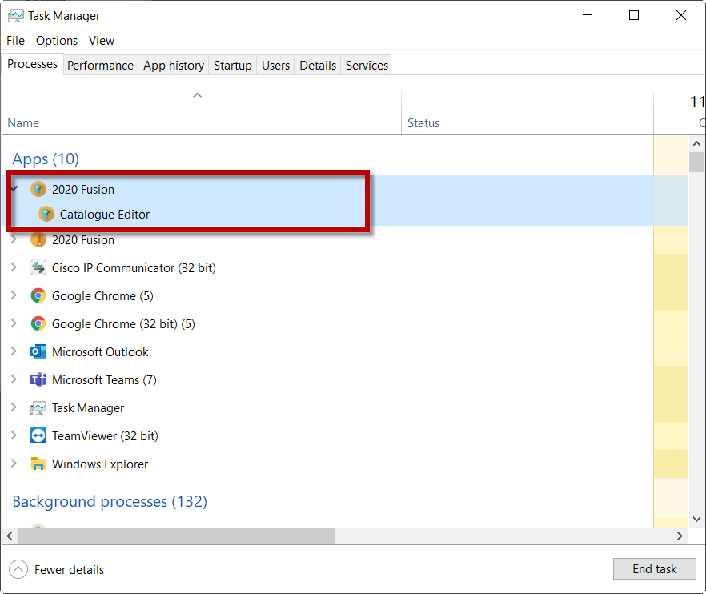Click the Task Manager title bar icon
This screenshot has width=706, height=594.
click(x=16, y=16)
